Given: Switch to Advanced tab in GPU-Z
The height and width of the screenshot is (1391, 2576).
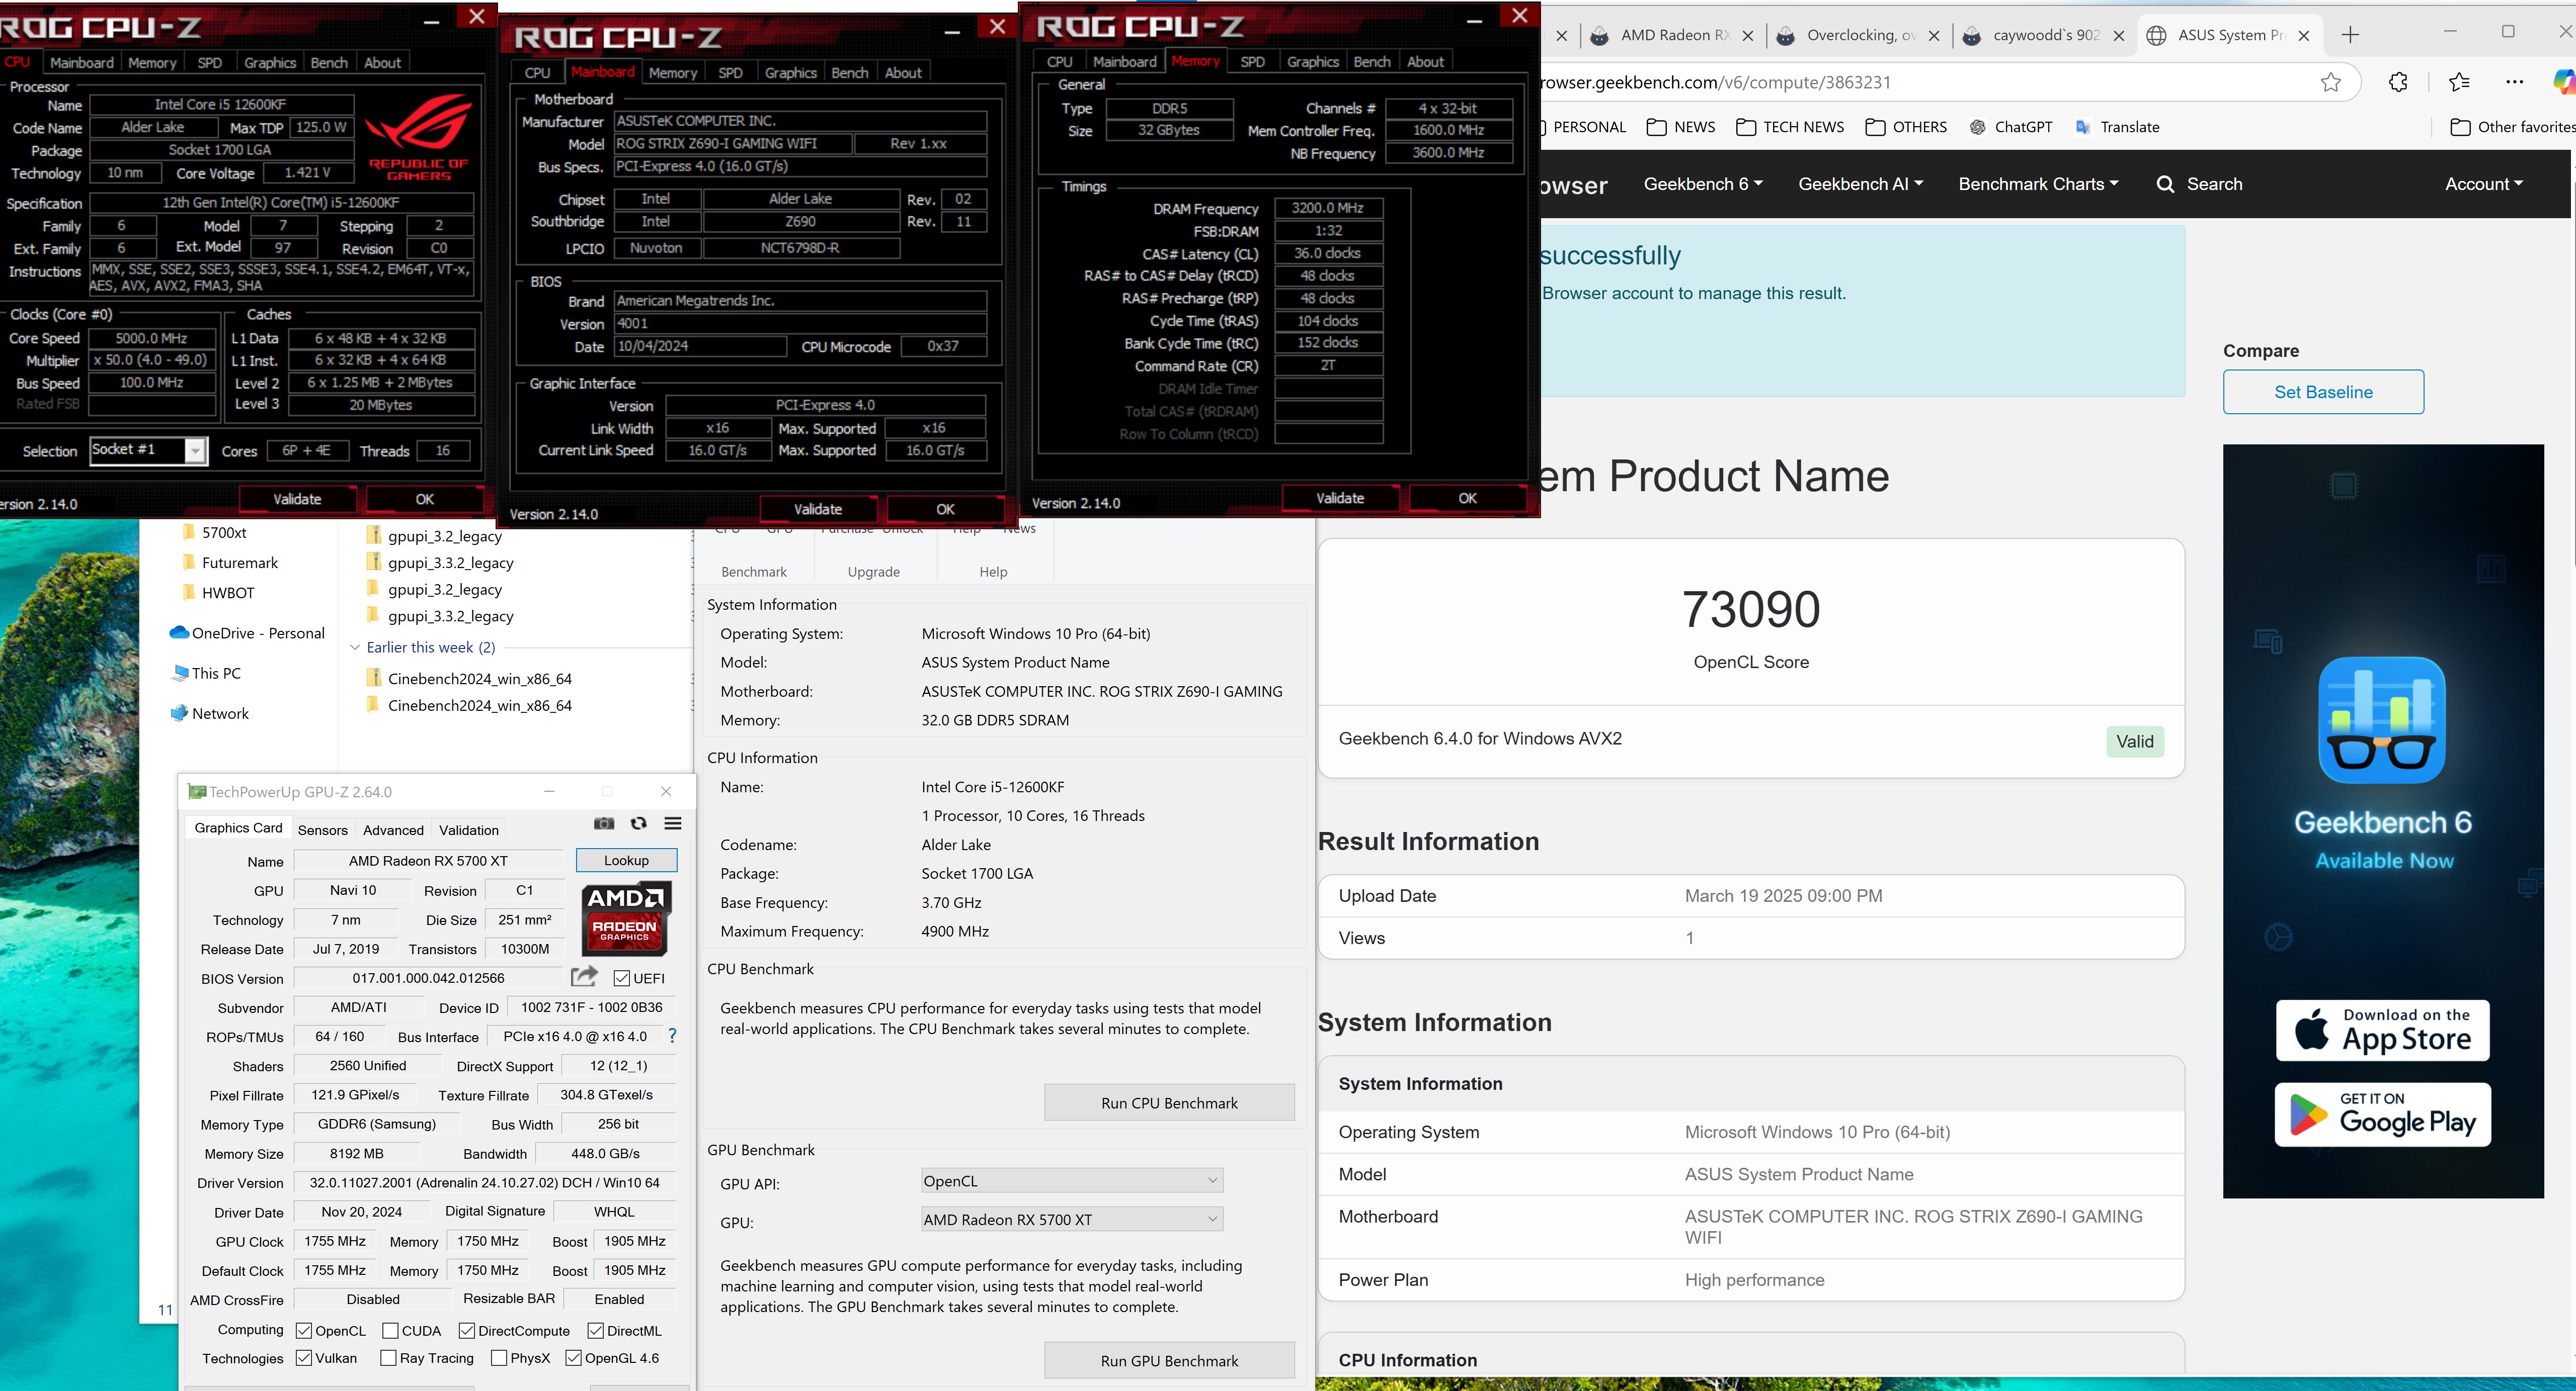Looking at the screenshot, I should (x=393, y=830).
